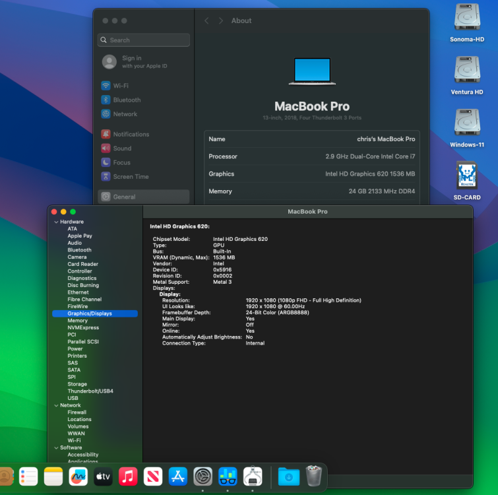Collapse the Software section in System Information
The height and width of the screenshot is (495, 498).
coord(56,447)
